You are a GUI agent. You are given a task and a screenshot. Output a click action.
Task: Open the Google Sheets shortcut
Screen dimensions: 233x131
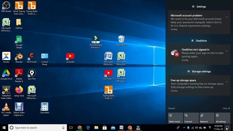tap(19, 42)
